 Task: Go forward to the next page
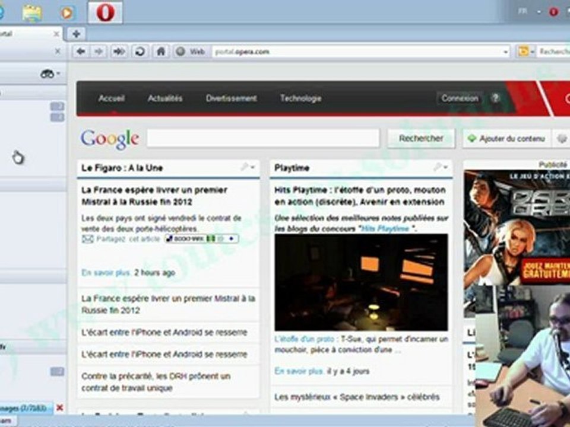click(x=99, y=52)
